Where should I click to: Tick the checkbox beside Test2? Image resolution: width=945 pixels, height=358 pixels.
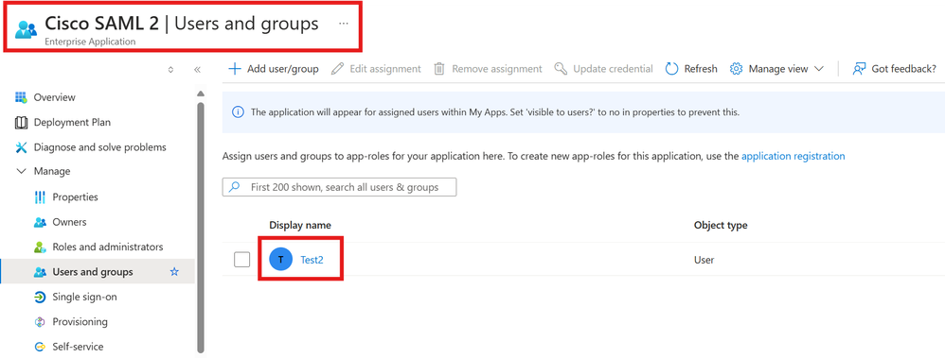coord(241,260)
